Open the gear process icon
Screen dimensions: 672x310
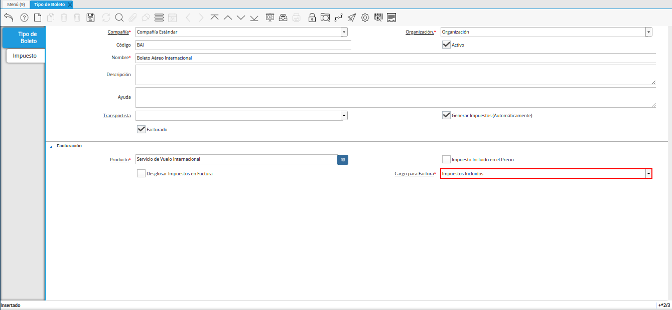pos(365,18)
